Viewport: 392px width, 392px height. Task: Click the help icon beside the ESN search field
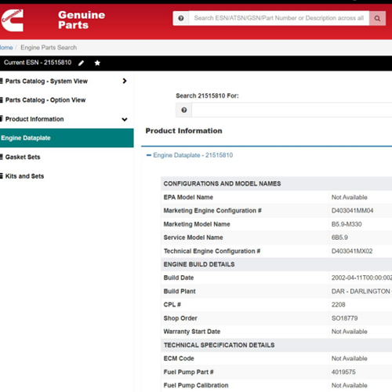coord(184,110)
